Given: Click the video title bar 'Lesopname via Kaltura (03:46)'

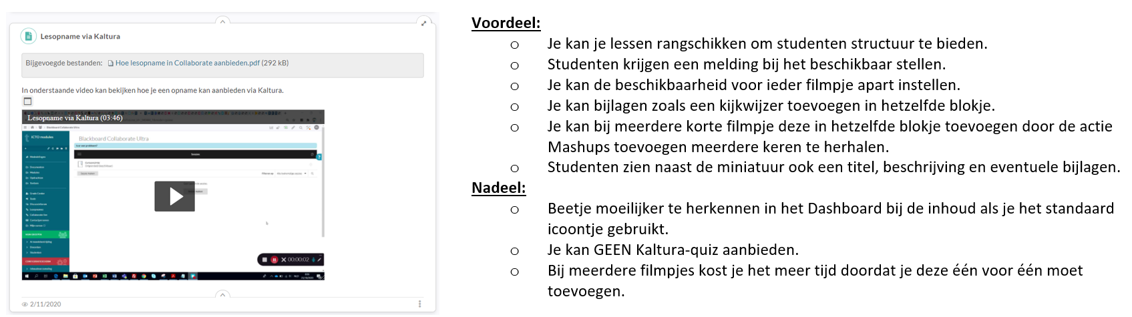Looking at the screenshot, I should tap(75, 117).
